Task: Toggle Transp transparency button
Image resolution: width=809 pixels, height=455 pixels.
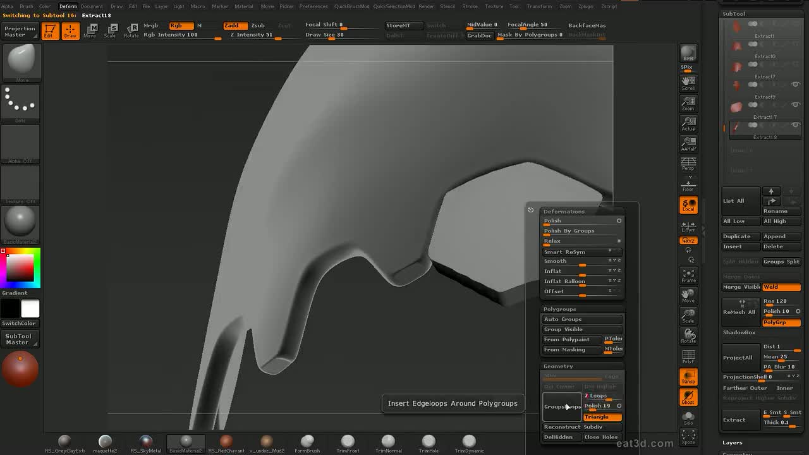Action: point(688,377)
